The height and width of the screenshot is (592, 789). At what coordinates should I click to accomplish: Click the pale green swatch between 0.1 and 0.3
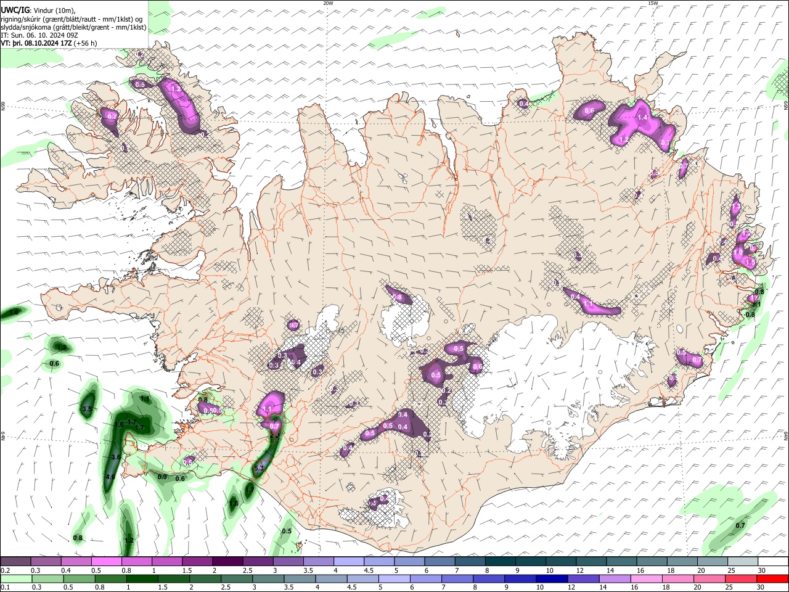[15, 578]
